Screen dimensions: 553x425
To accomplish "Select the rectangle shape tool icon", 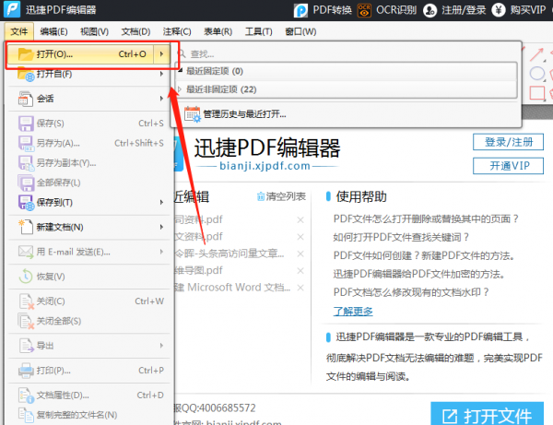I will click(x=536, y=93).
